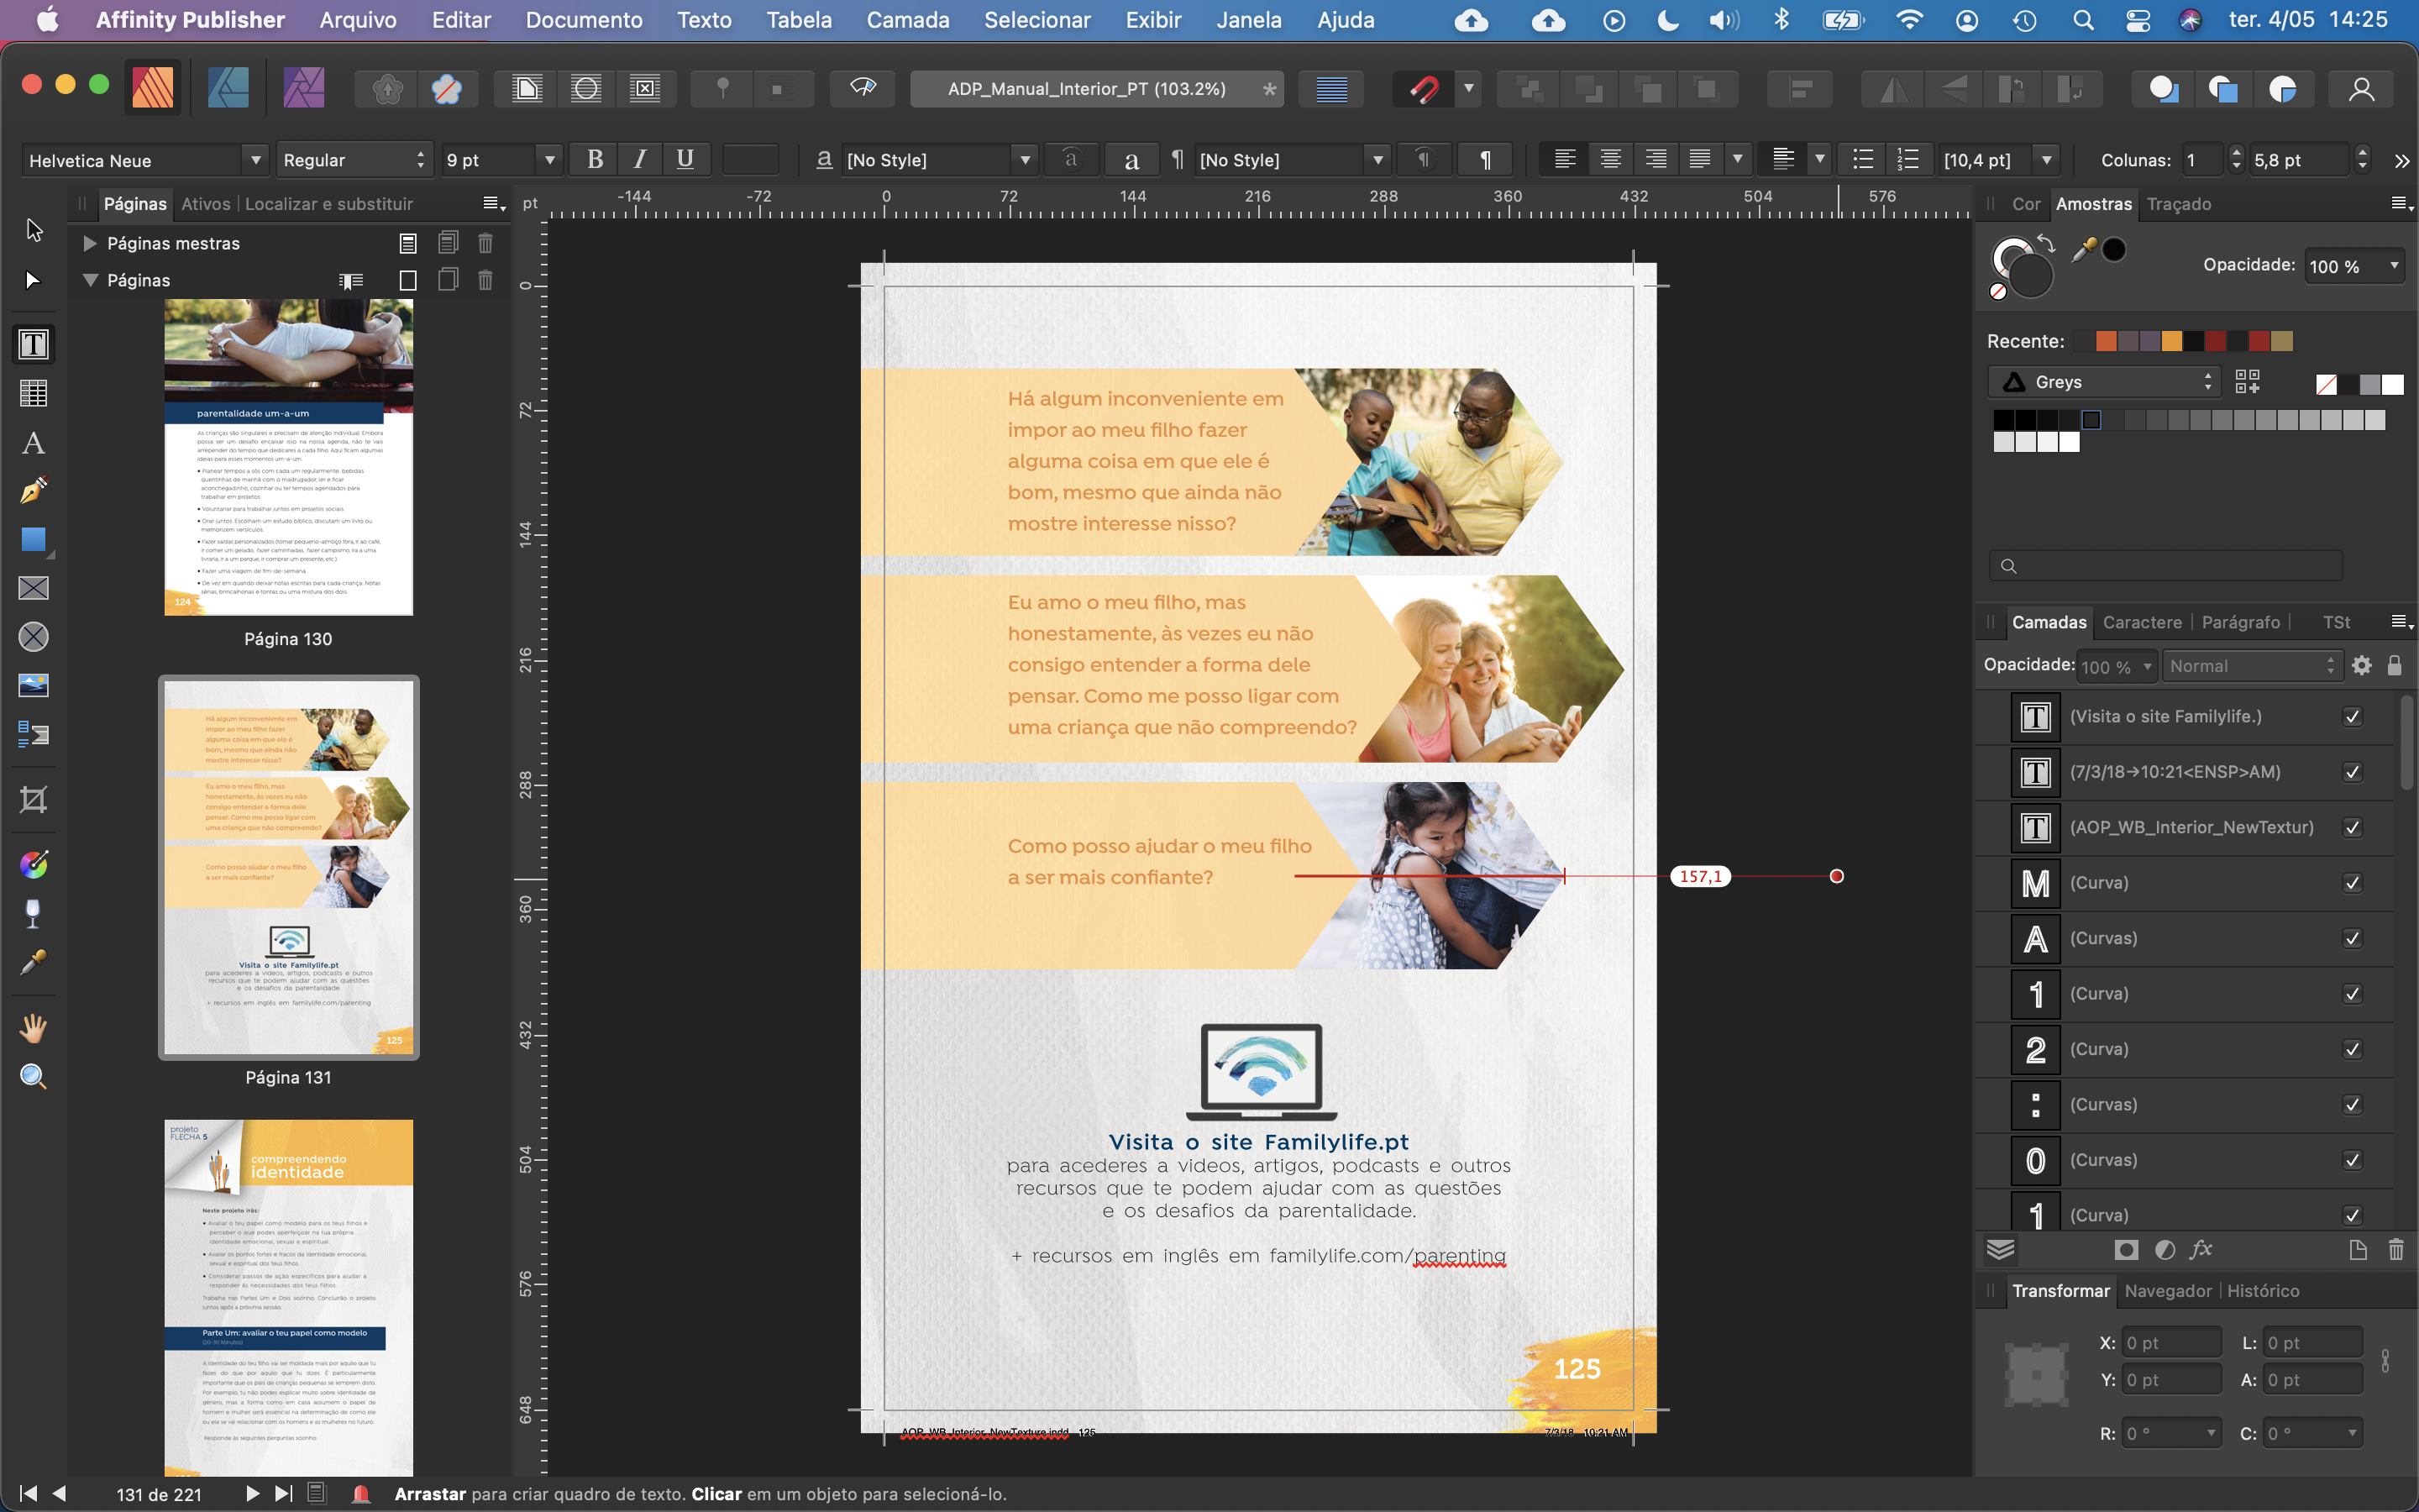Switch to Photo persona

(303, 89)
